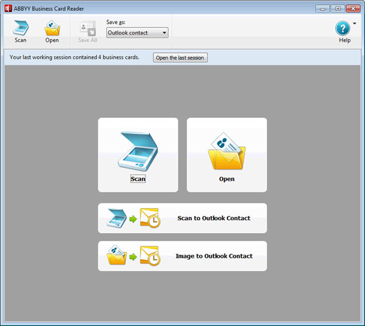Click the last working session message text

click(x=74, y=57)
